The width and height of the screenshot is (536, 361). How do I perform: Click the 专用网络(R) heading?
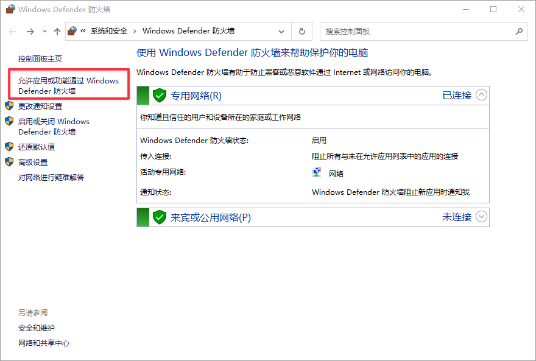click(196, 96)
